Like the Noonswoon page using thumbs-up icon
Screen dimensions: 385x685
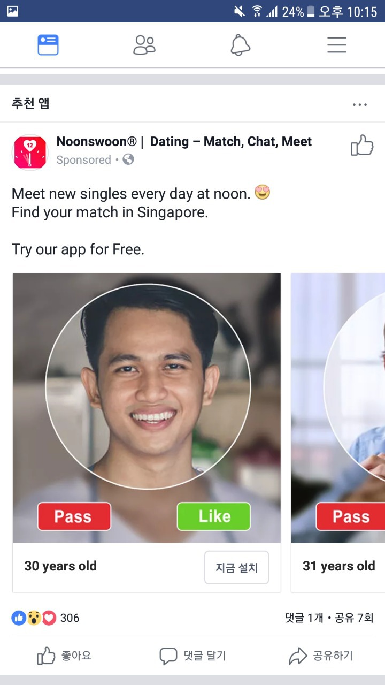tap(362, 145)
